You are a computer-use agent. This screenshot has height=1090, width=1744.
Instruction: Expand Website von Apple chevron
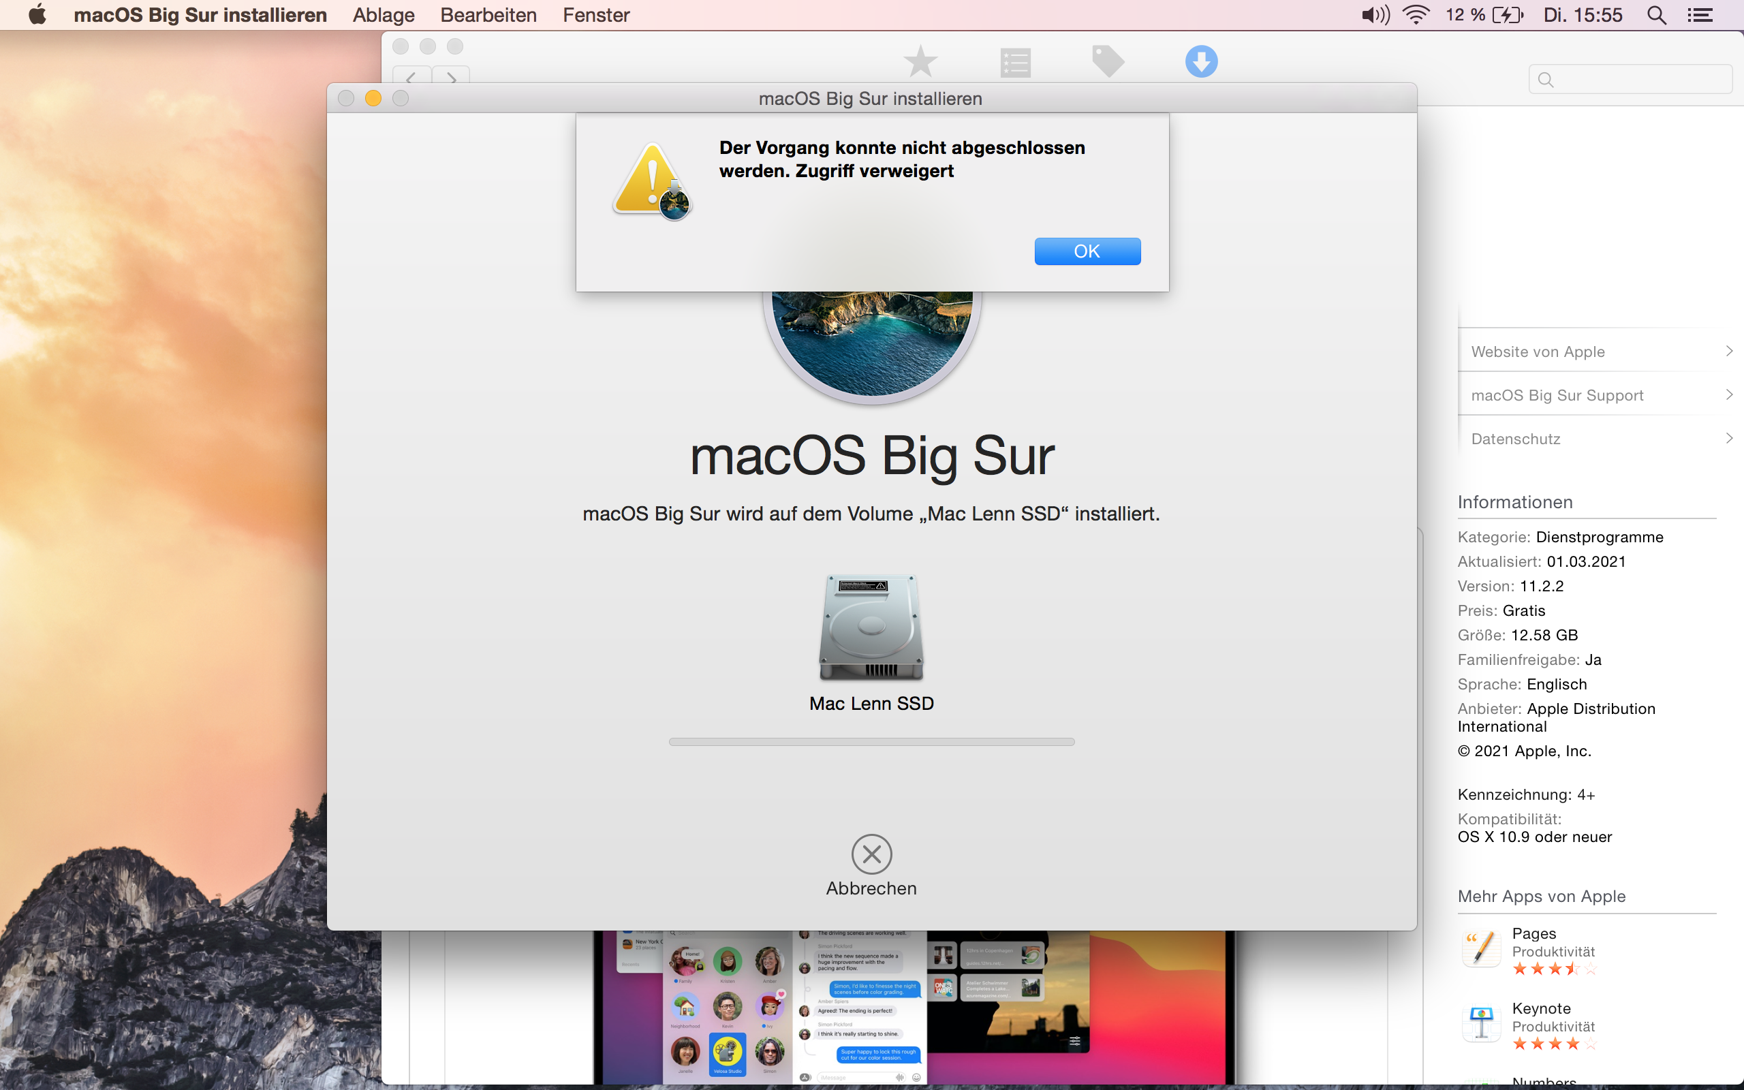(1728, 351)
